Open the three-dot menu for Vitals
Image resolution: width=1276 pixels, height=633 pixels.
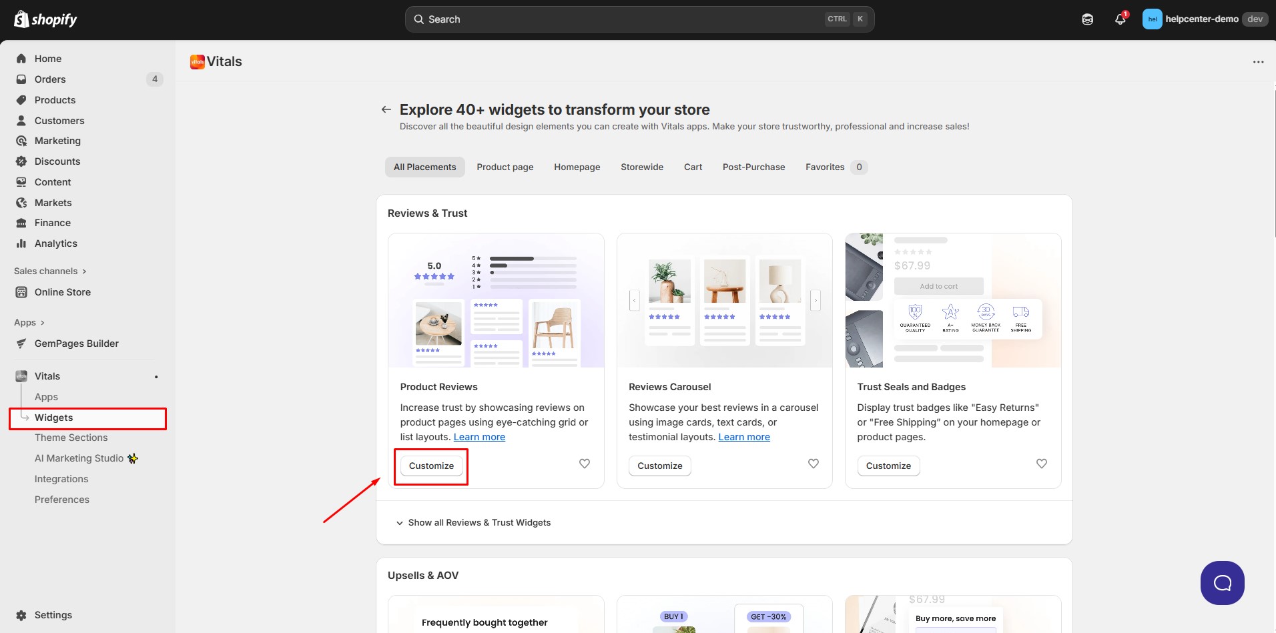(x=1258, y=62)
